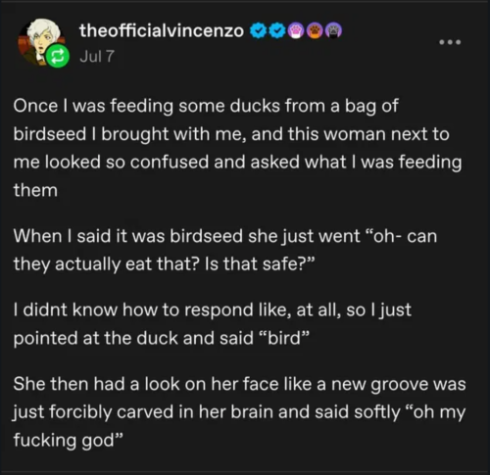Click the black paw-print badge

pos(333,31)
